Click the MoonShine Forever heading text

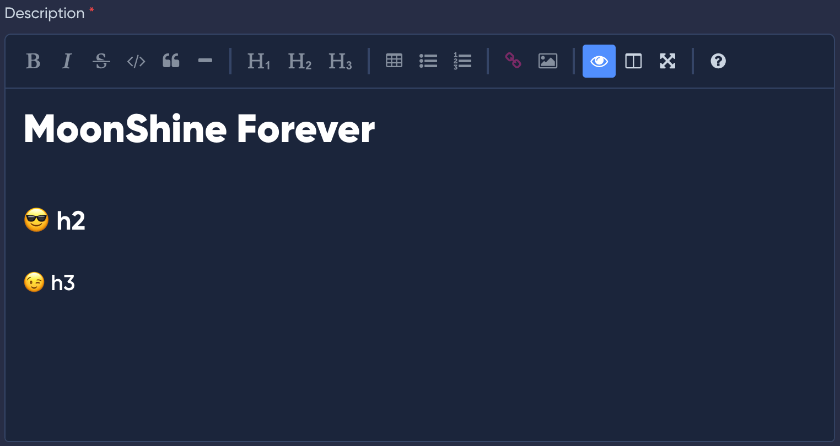[200, 129]
